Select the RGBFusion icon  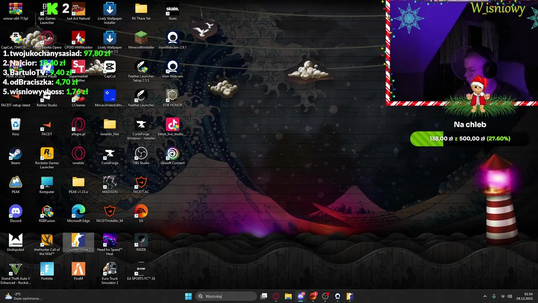point(47,214)
